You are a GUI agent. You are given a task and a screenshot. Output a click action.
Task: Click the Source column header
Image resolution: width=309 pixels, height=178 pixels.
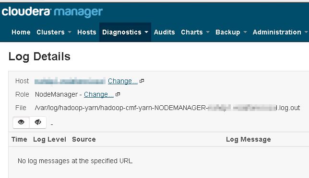pos(84,139)
